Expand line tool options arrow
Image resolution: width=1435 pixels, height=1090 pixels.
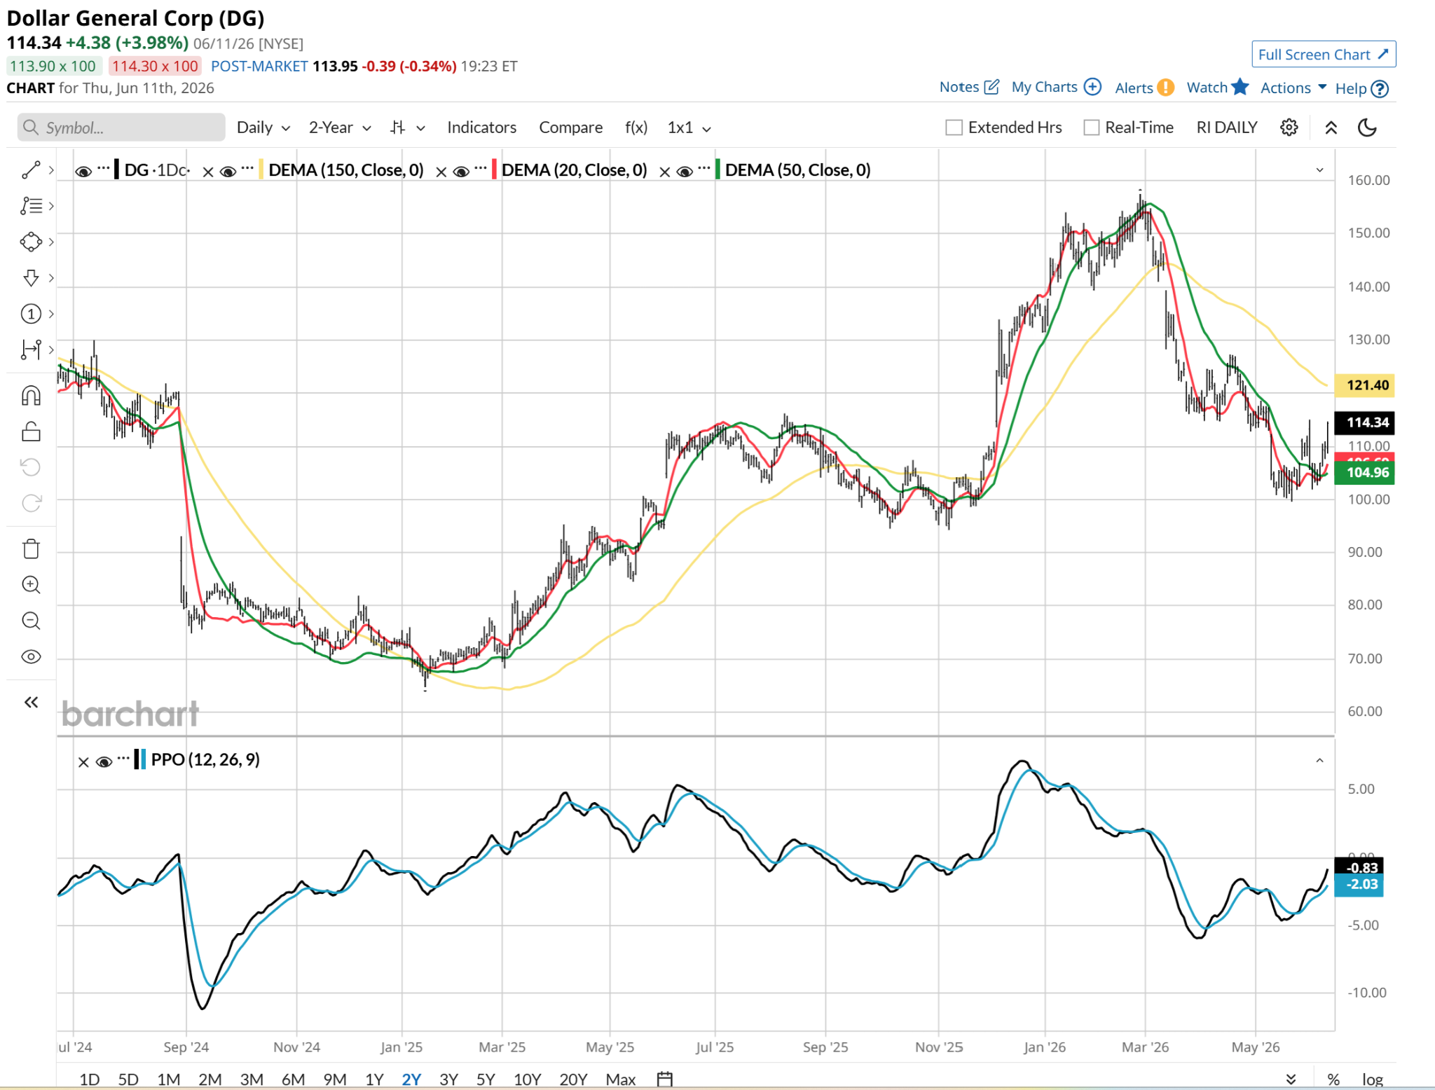point(51,170)
